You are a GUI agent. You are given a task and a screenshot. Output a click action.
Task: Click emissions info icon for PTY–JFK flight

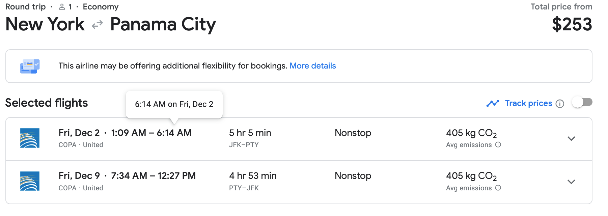[498, 188]
